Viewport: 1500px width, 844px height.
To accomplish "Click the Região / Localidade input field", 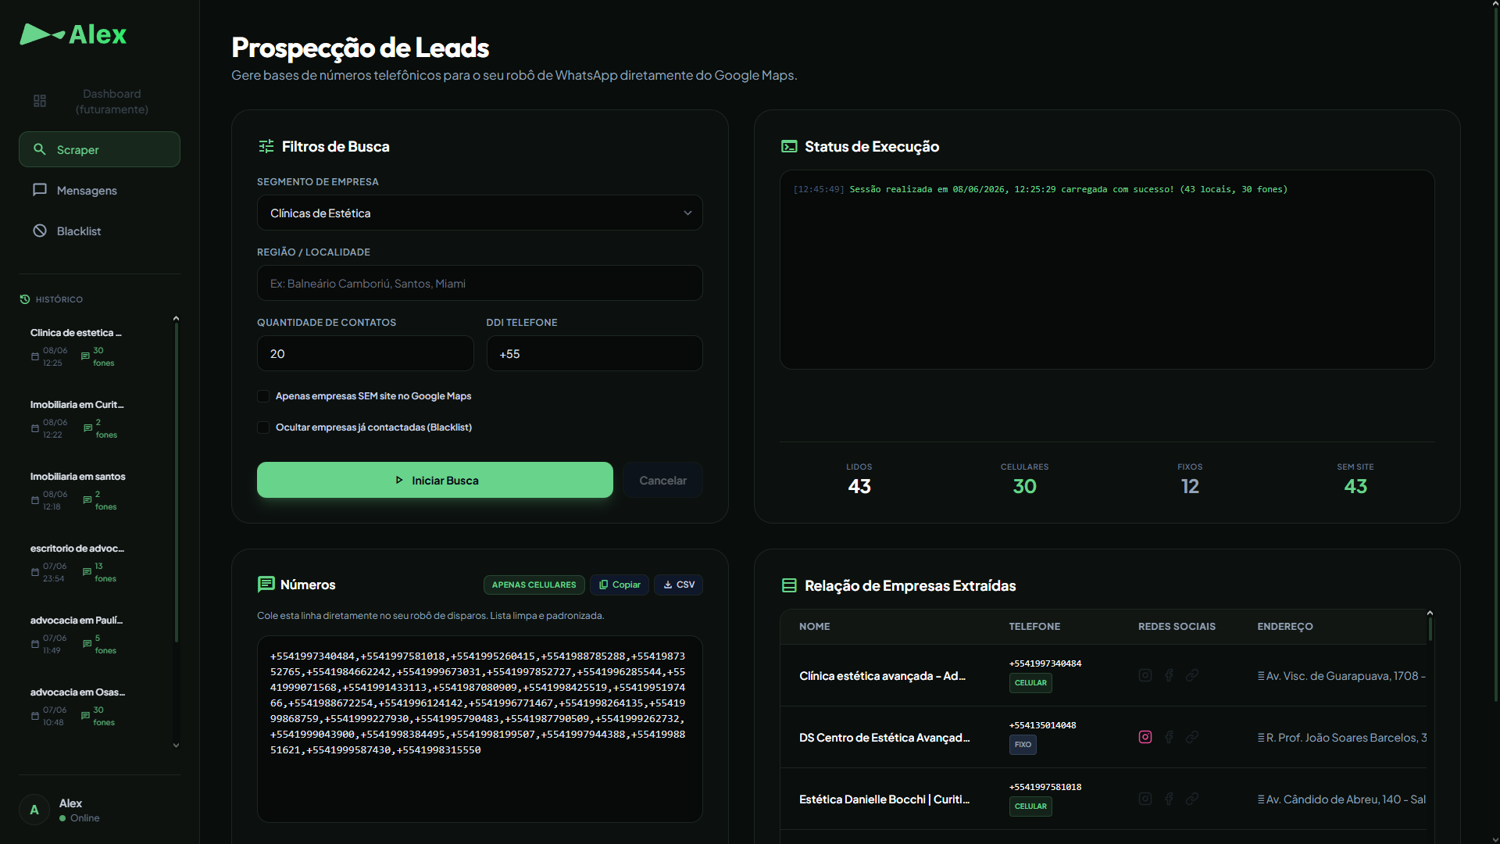I will point(480,283).
